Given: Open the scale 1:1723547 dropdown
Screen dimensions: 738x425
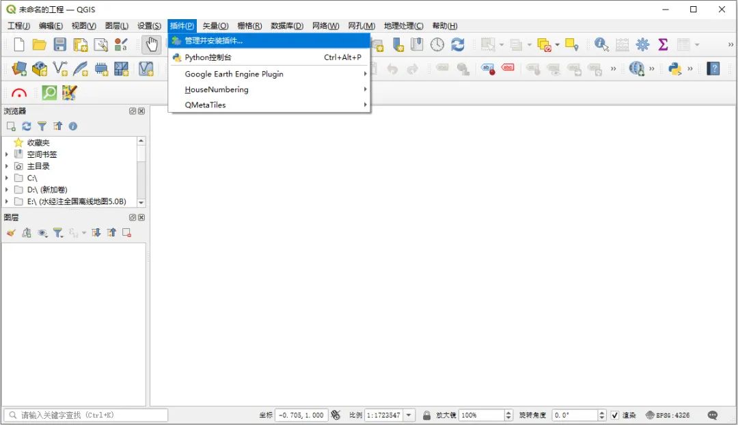Looking at the screenshot, I should tap(409, 415).
